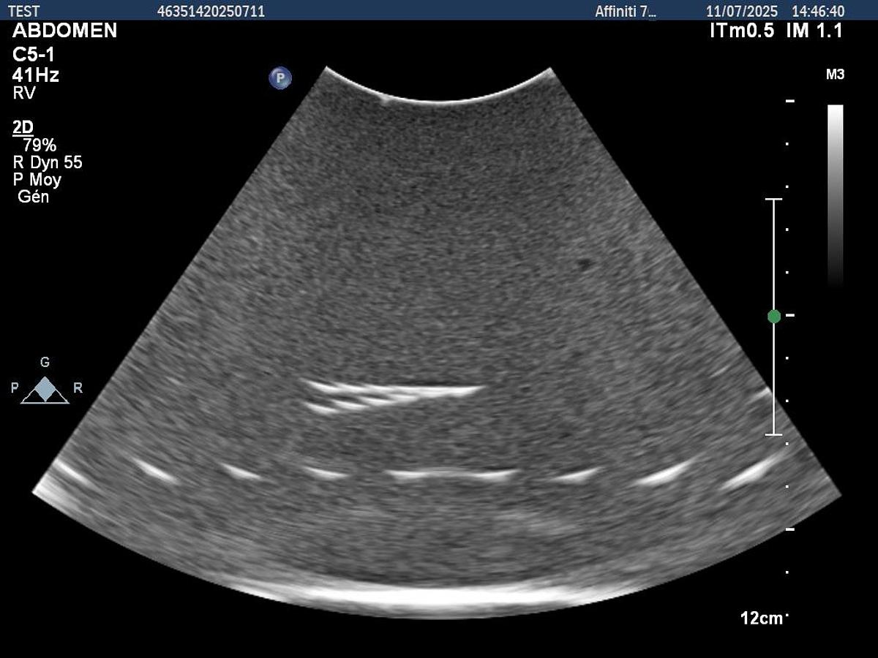This screenshot has width=878, height=658.
Task: Click the R Dyn 55 dynamic range value
Action: [48, 162]
